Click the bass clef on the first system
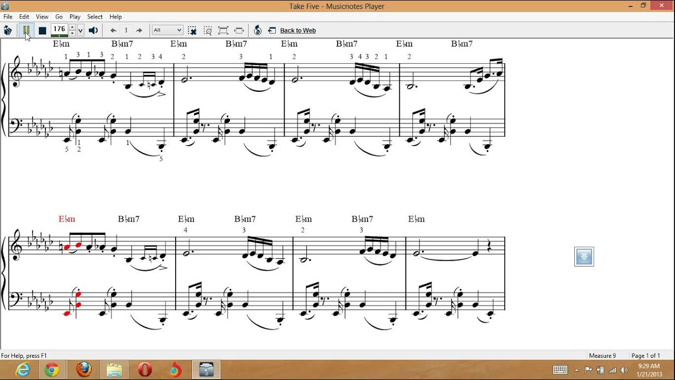675x380 pixels. [x=17, y=127]
